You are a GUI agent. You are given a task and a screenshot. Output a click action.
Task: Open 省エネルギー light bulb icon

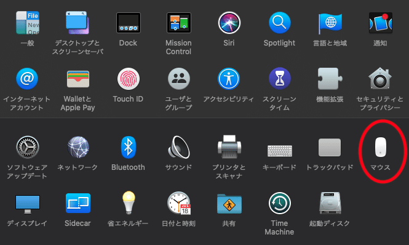(x=129, y=203)
